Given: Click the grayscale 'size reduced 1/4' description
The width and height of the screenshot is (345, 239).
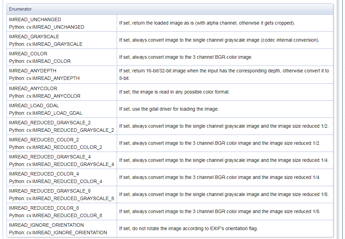Looking at the screenshot, I should (x=224, y=160).
